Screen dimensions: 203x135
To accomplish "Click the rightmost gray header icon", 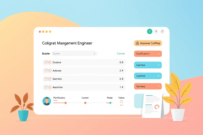I will 162,31.
